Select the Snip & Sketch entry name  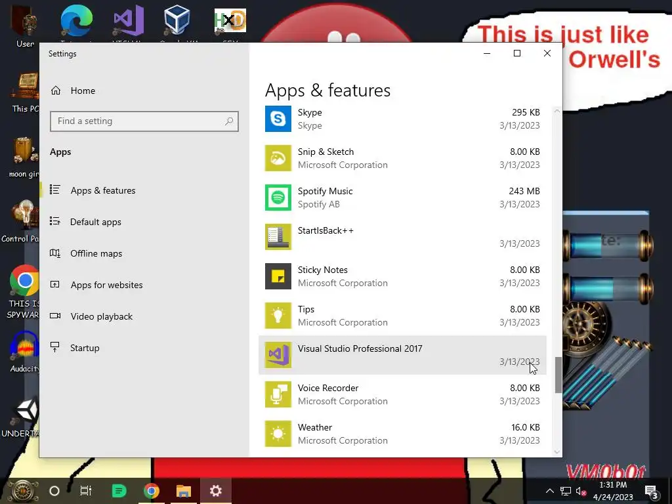tap(325, 152)
